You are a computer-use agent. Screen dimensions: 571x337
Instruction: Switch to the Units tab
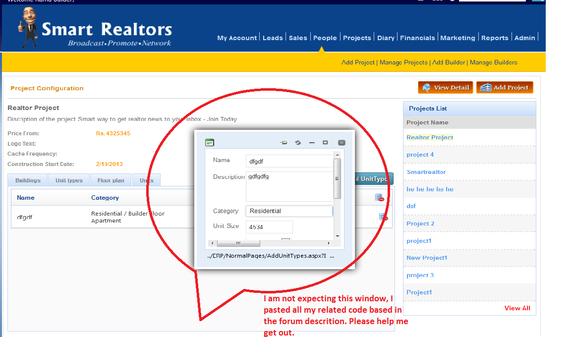[x=146, y=180]
